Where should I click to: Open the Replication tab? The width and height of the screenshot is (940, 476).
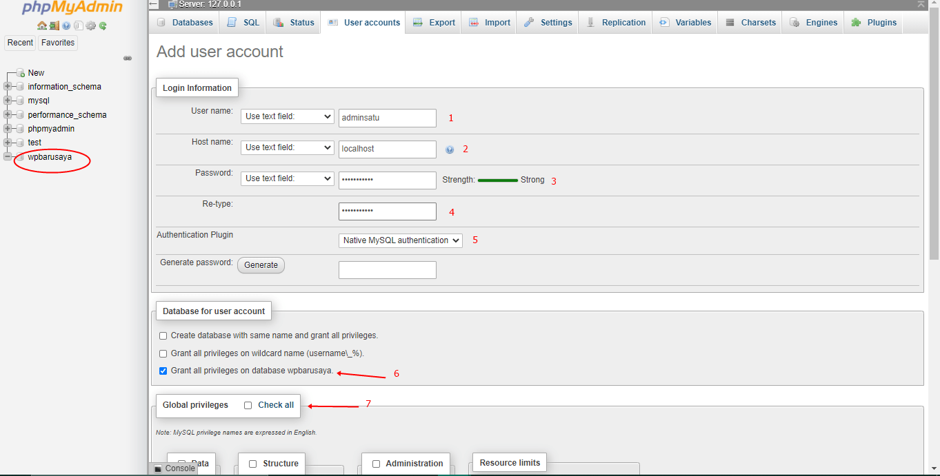[614, 22]
